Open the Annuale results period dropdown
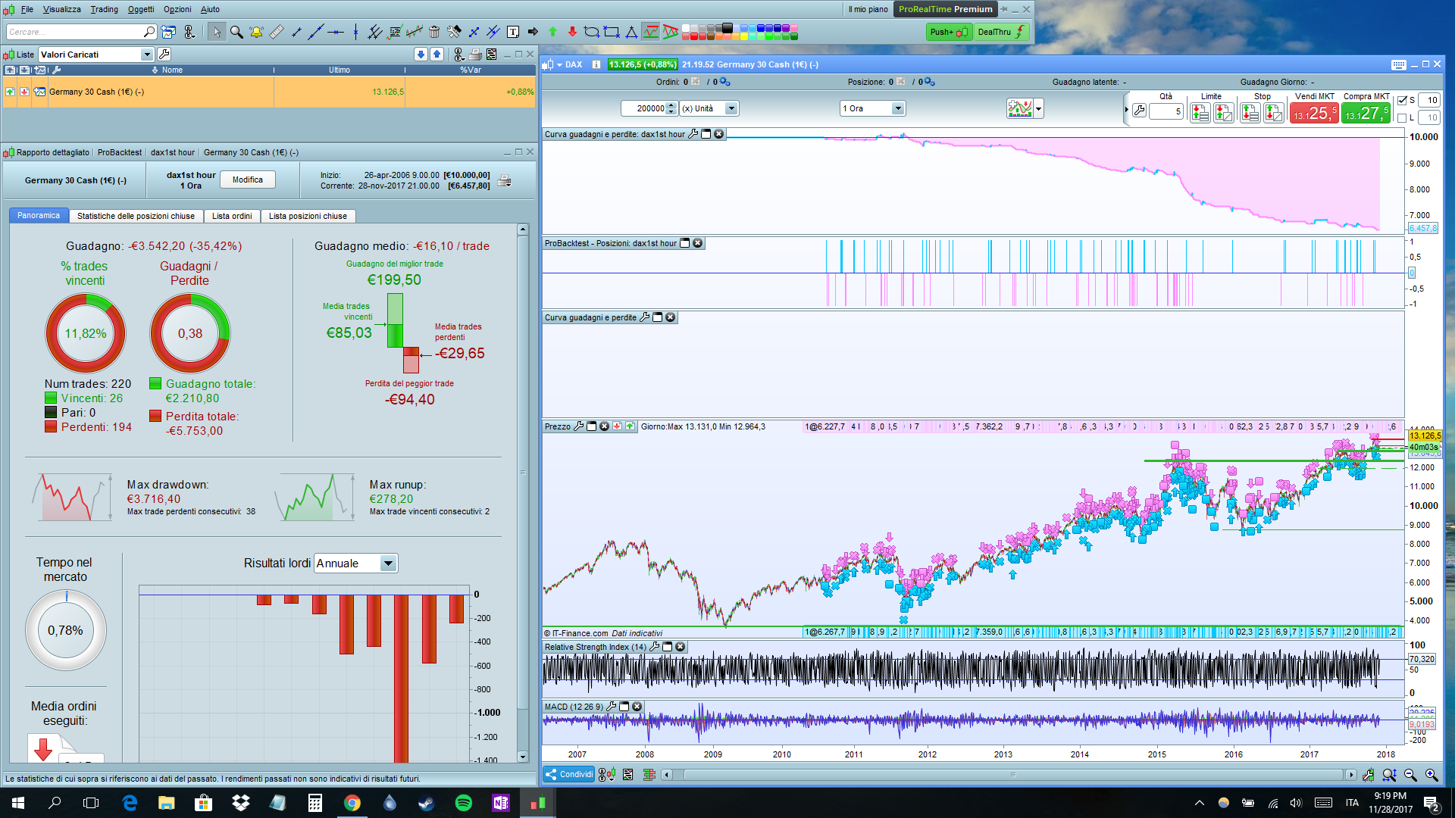1455x818 pixels. 388,564
